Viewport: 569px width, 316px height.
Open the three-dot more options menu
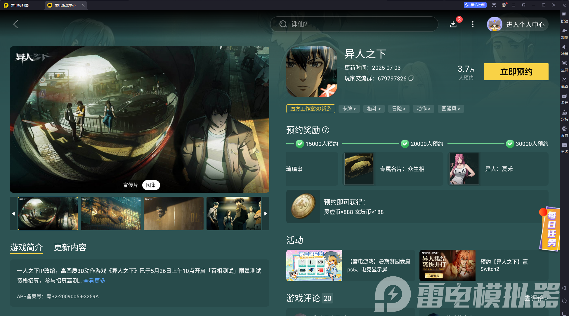pyautogui.click(x=473, y=24)
